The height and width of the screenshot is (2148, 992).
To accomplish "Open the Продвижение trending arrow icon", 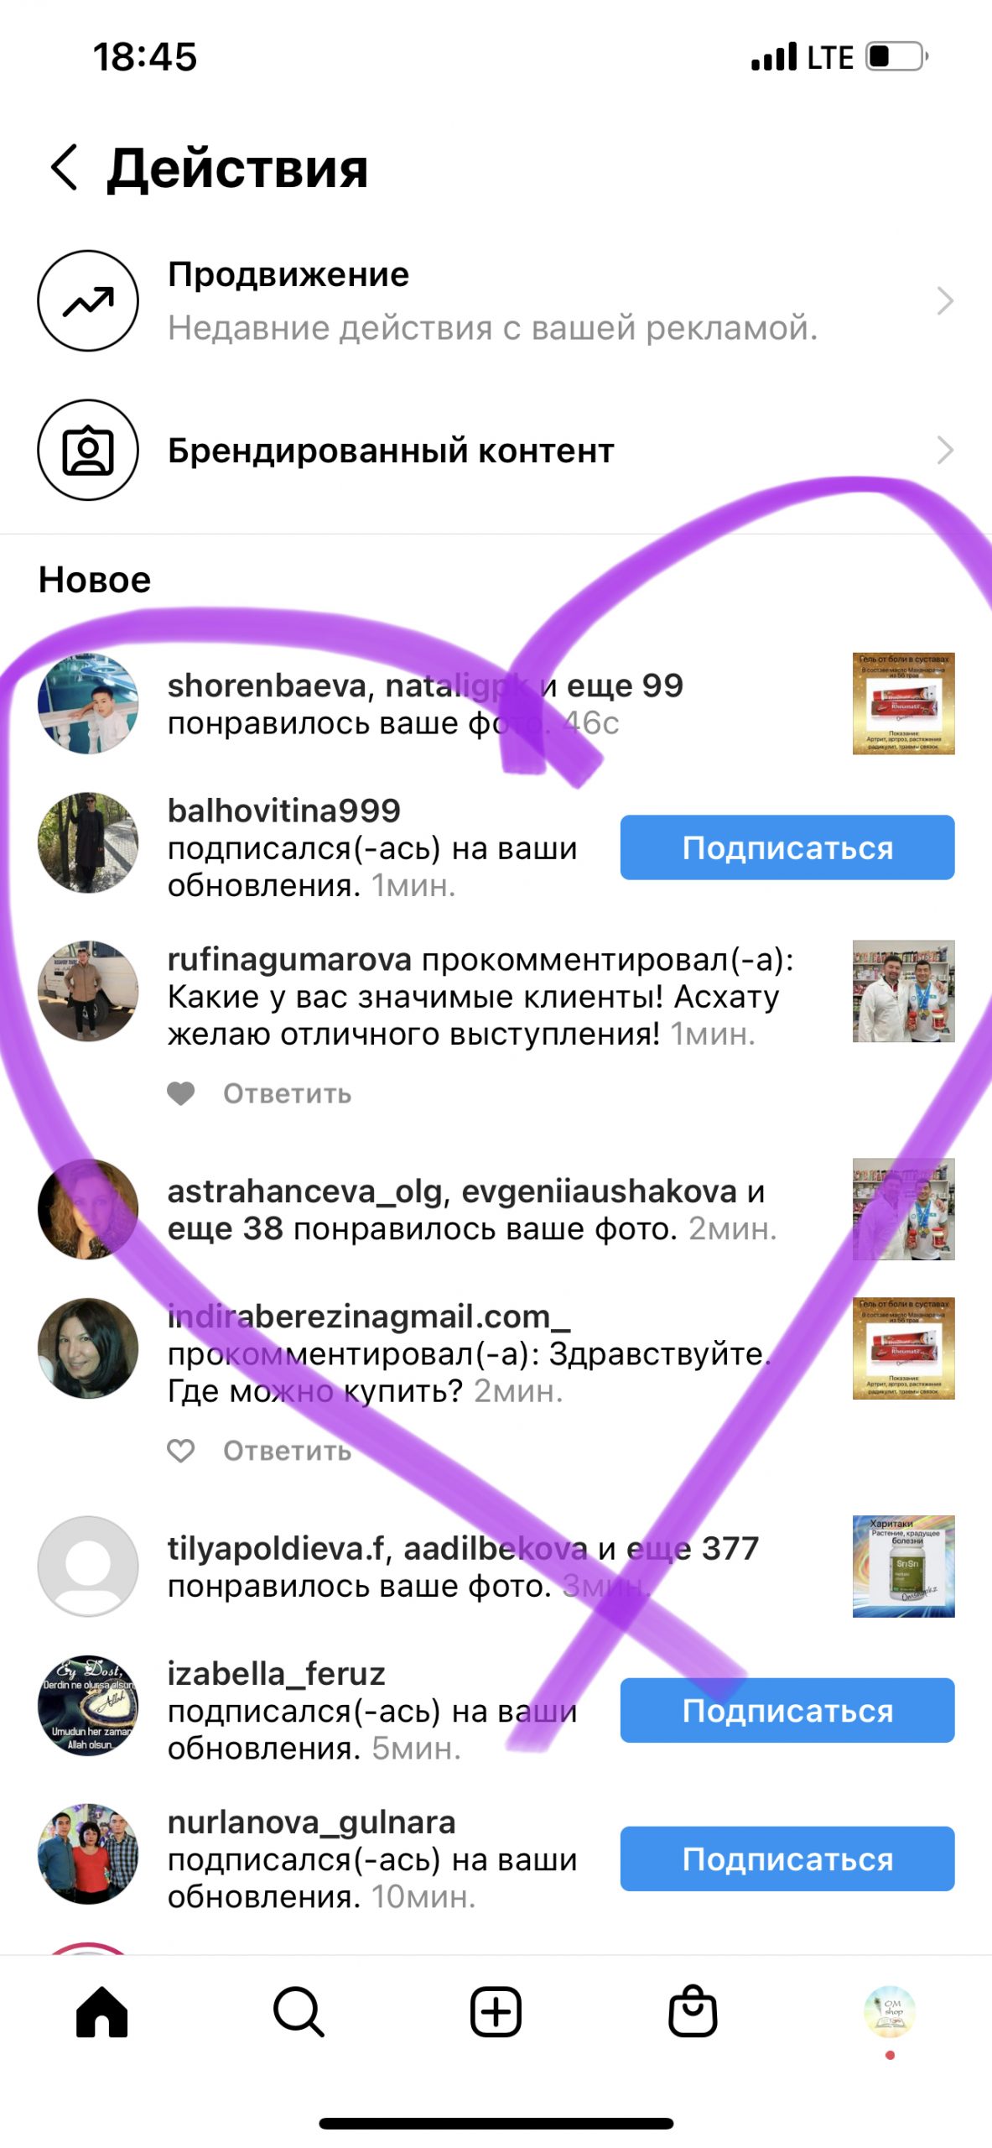I will tap(88, 300).
